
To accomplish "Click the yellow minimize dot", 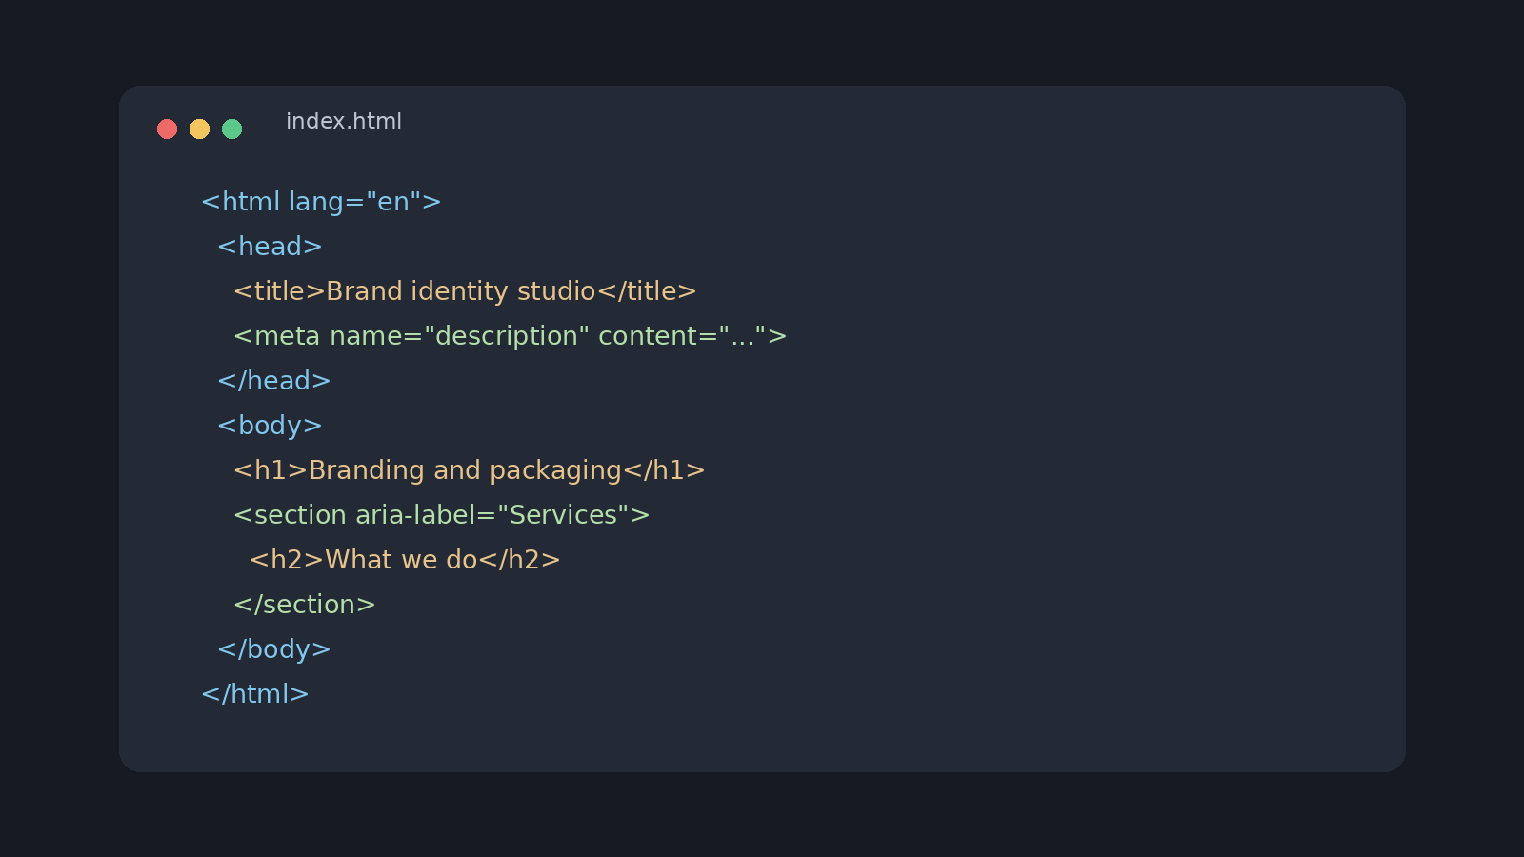I will coord(199,129).
